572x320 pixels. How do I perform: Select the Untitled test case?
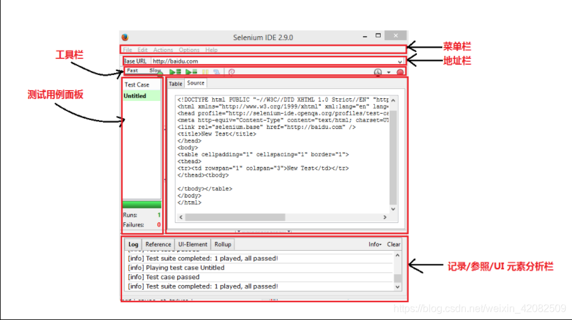(x=142, y=96)
